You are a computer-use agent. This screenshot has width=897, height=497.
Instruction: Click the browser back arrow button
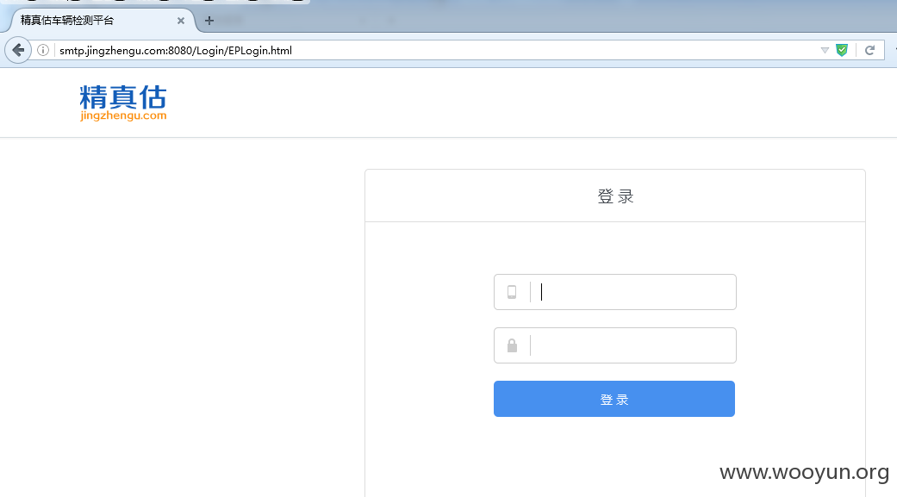pos(18,50)
